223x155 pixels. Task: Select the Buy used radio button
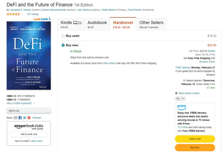coord(63,36)
